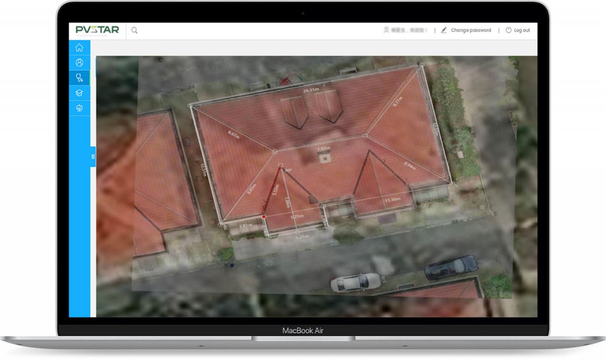Click the top-left roof corner node
Image resolution: width=606 pixels, height=360 pixels.
(x=191, y=106)
